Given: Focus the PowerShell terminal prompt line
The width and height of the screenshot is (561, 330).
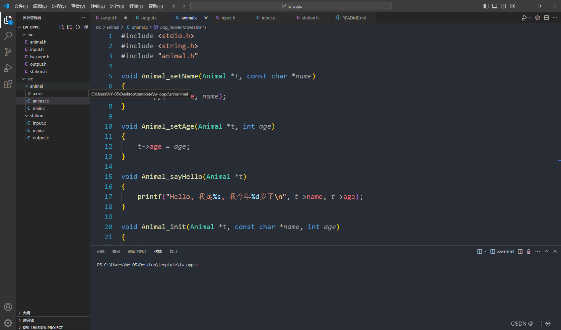Looking at the screenshot, I should tap(148, 265).
